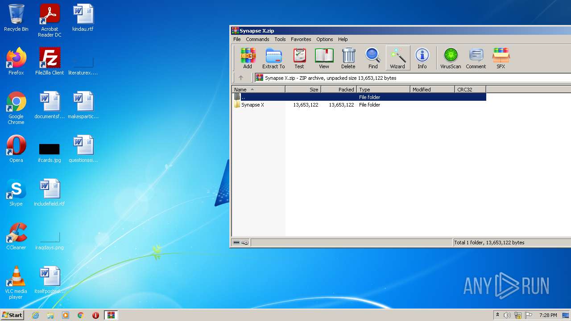571x321 pixels.
Task: Open the Comment tool
Action: click(x=476, y=58)
